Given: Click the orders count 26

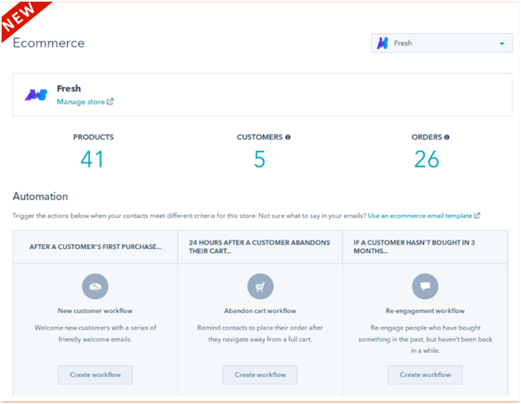Looking at the screenshot, I should click(x=427, y=159).
